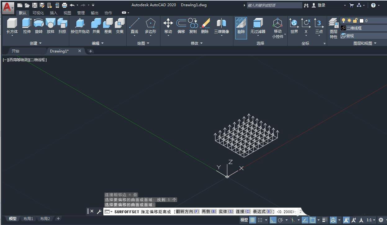Toggle the 模型 model space status button
The height and width of the screenshot is (225, 387).
pyautogui.click(x=244, y=220)
